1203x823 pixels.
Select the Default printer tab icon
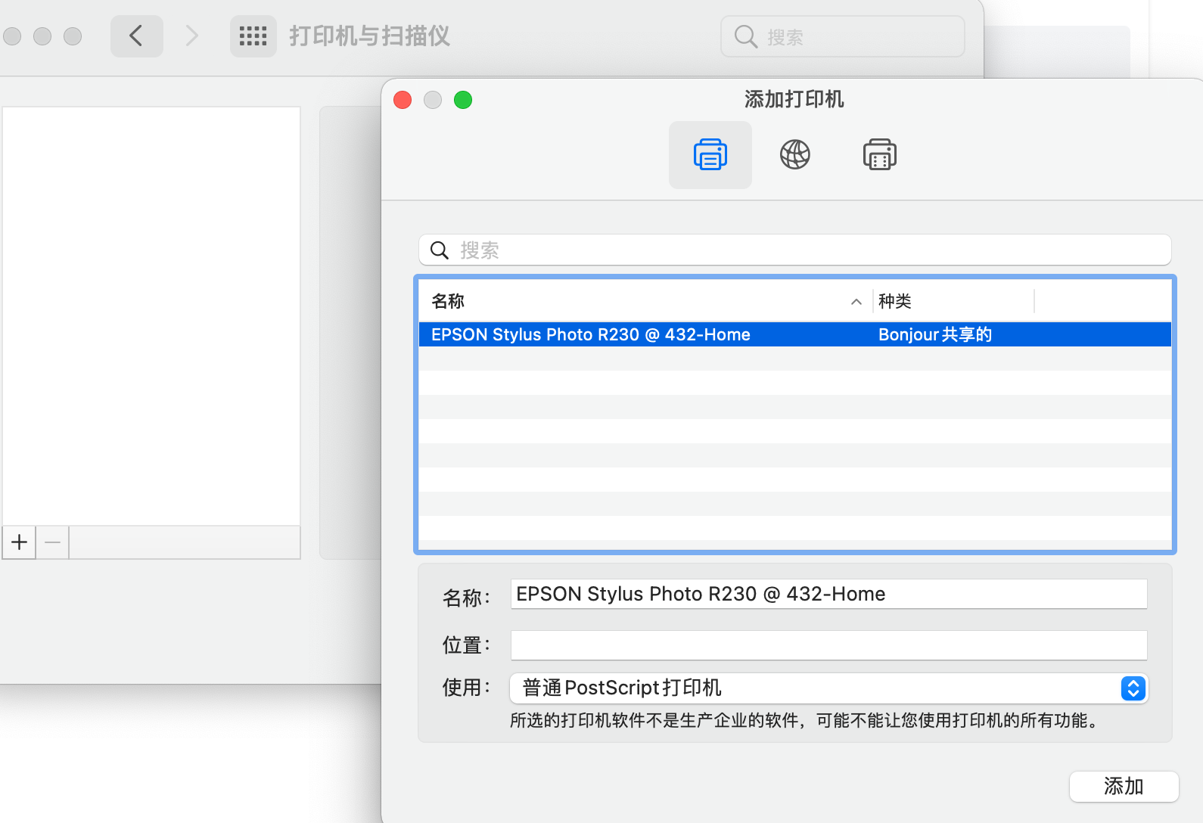[710, 155]
